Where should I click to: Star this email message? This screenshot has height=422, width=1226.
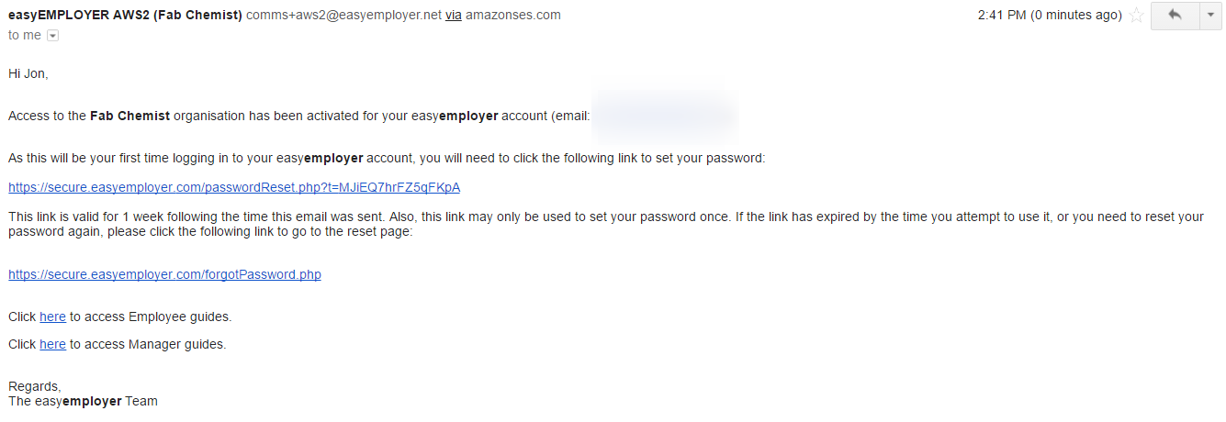pyautogui.click(x=1137, y=16)
